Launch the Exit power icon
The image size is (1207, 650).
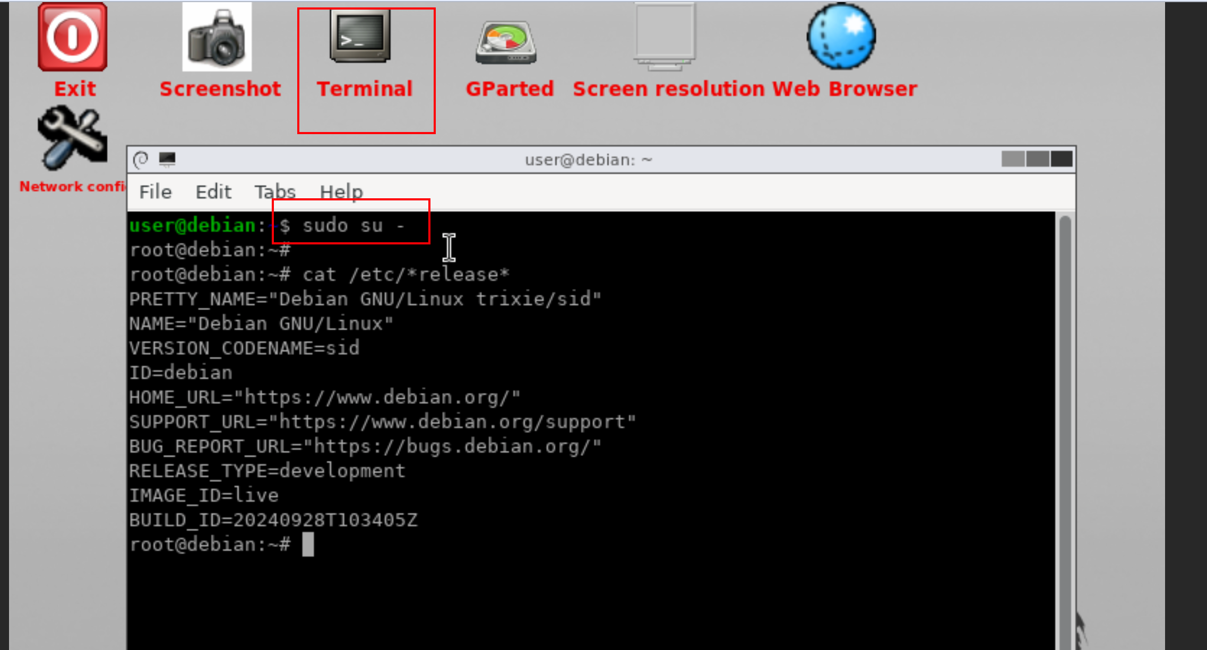click(x=73, y=37)
